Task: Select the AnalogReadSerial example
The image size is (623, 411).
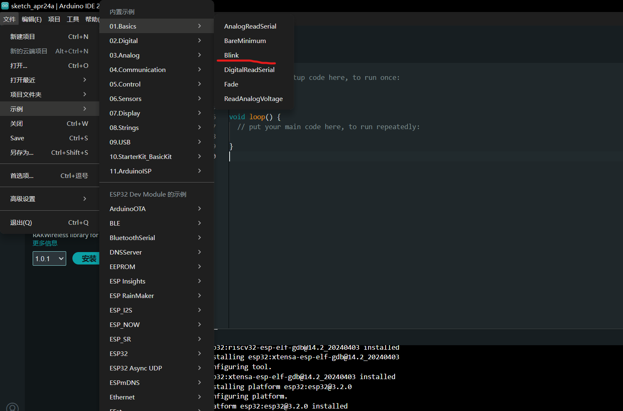Action: [x=250, y=26]
